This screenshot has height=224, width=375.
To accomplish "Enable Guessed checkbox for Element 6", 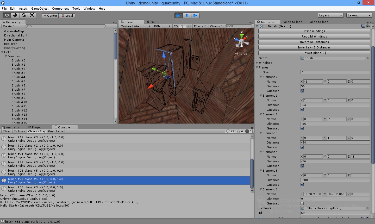I will pyautogui.click(x=302, y=203).
